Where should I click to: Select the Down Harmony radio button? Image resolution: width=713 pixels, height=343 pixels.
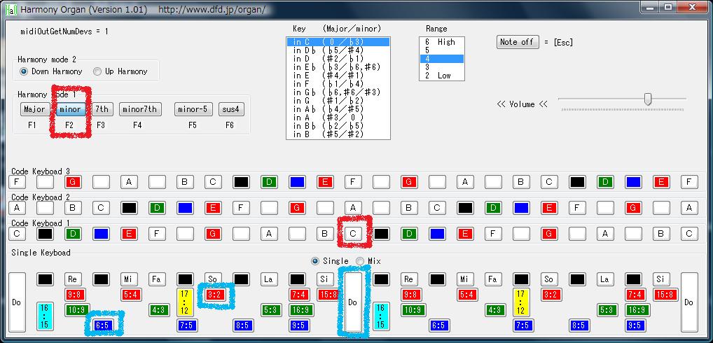click(25, 71)
